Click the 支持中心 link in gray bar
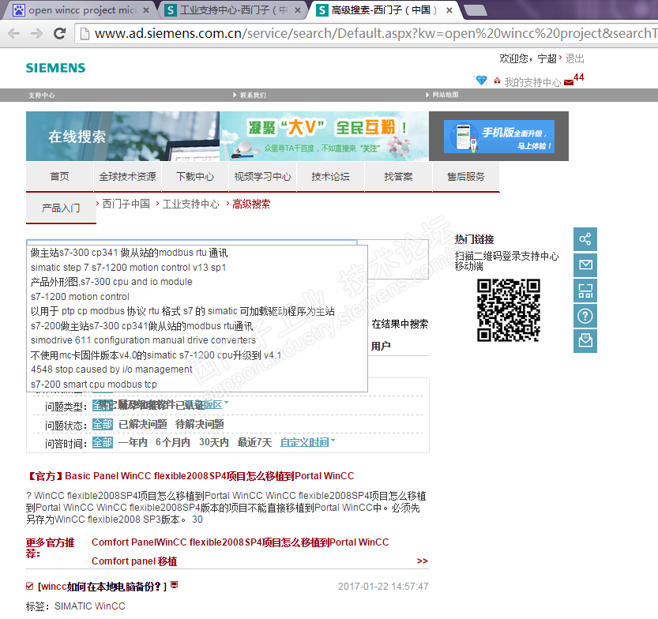The image size is (658, 619). (x=42, y=96)
